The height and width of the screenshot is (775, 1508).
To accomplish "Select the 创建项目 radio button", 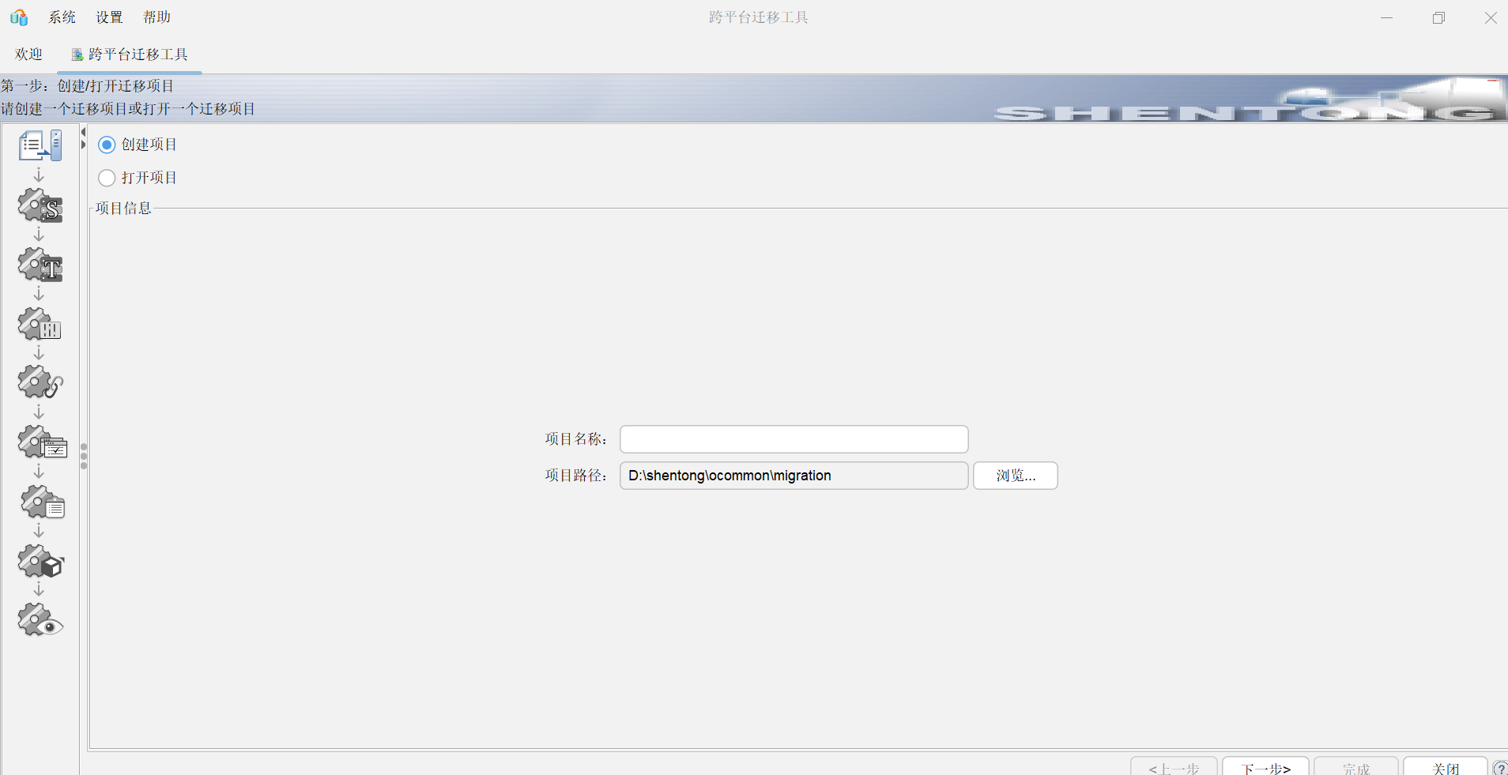I will click(107, 145).
